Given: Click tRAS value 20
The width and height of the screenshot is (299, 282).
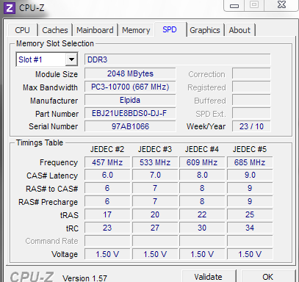Looking at the screenshot, I should tap(155, 214).
